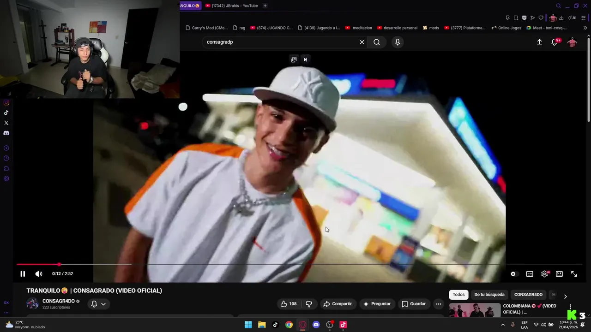
Task: Clear the YouTube search field text
Action: tap(362, 42)
